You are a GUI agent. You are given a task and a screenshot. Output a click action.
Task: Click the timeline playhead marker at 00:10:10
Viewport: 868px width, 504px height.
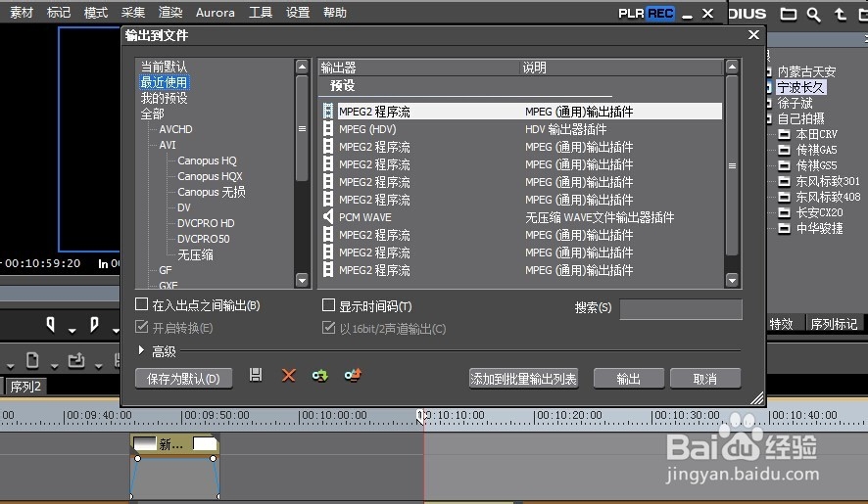coord(420,417)
